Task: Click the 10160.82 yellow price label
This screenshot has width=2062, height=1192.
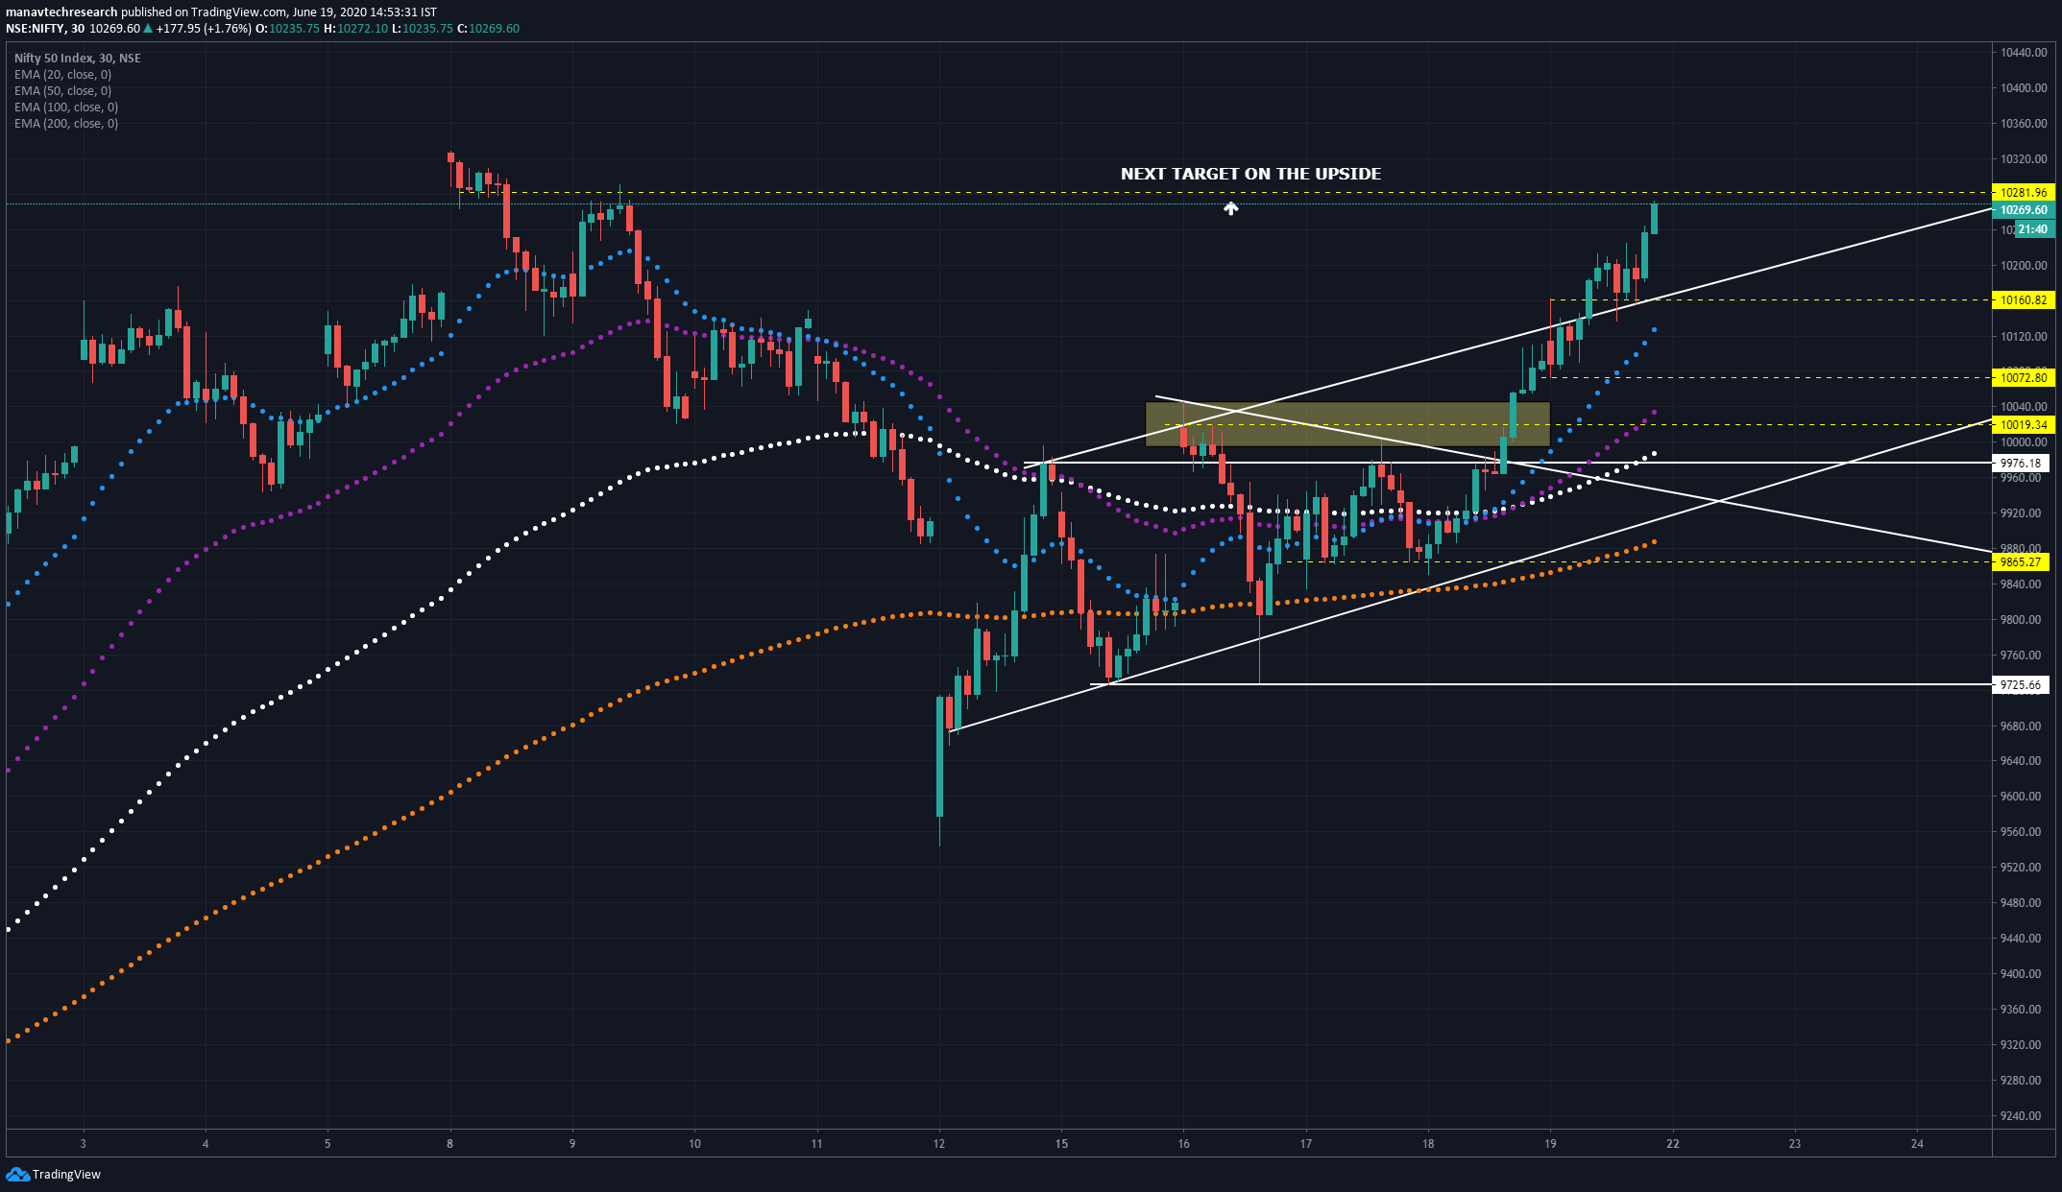Action: pyautogui.click(x=2023, y=300)
